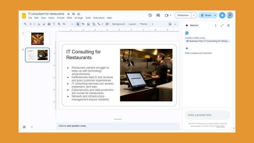The height and width of the screenshot is (143, 254).
Task: Open the Gemini sparkle button in header
Action: tap(222, 15)
